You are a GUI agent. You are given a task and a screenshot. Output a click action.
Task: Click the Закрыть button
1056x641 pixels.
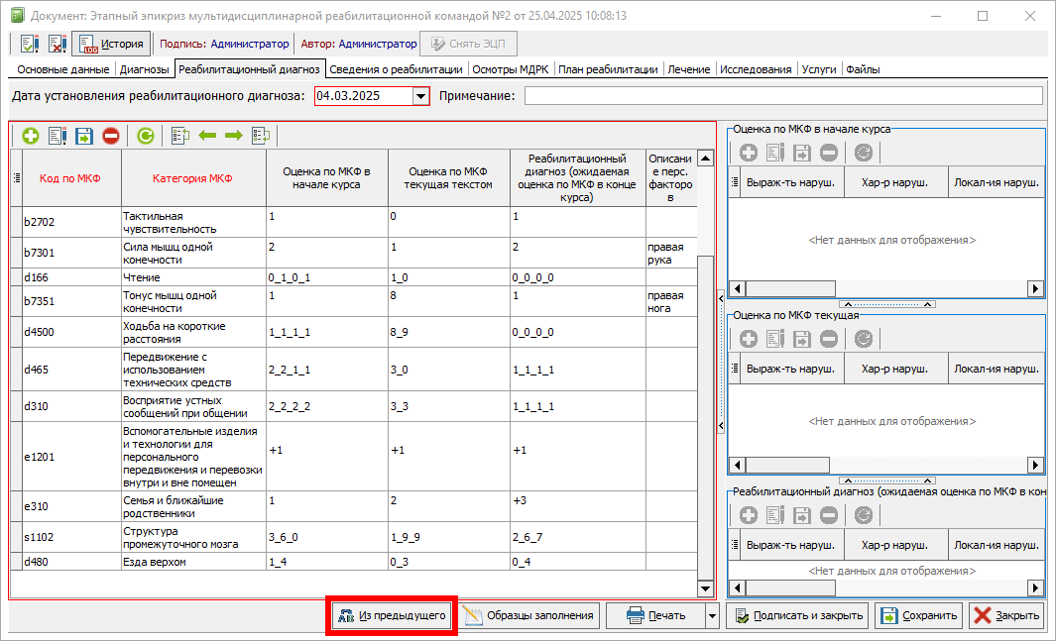1006,615
